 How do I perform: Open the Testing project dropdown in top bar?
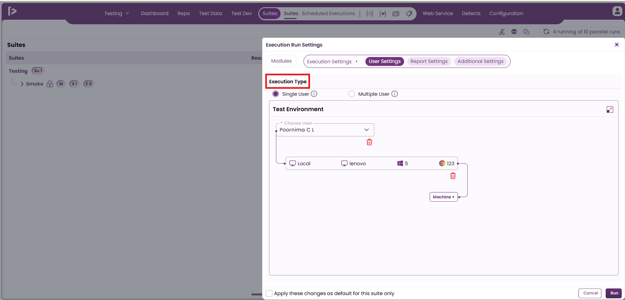point(116,13)
